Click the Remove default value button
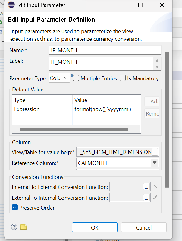This screenshot has width=182, height=241. coord(152,114)
